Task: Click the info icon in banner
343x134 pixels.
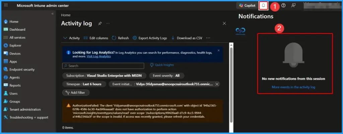Action: tap(68, 52)
